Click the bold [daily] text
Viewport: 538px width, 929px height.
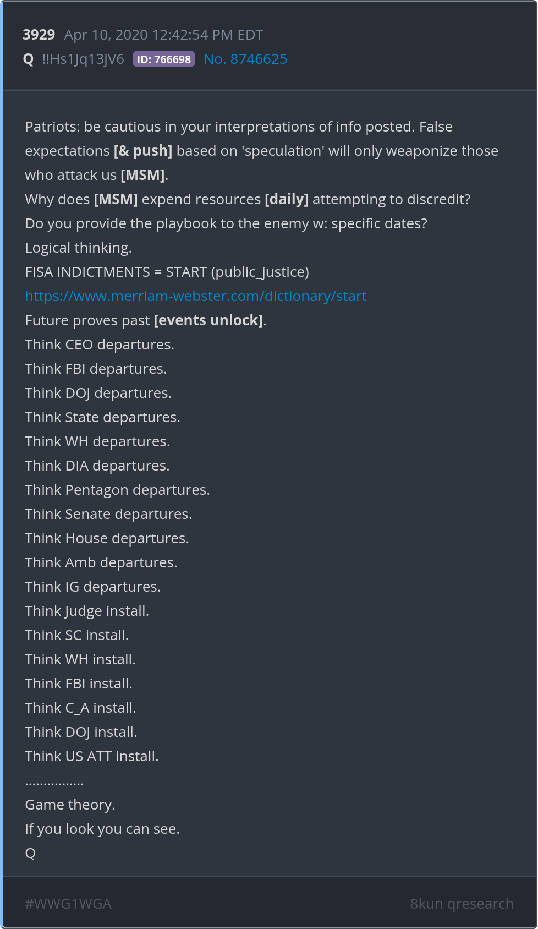click(287, 199)
